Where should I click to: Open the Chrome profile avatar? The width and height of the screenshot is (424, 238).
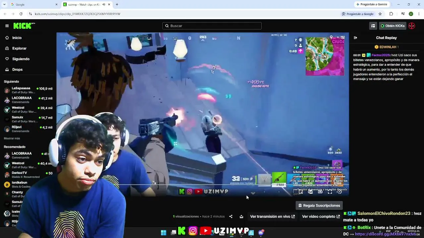(411, 14)
